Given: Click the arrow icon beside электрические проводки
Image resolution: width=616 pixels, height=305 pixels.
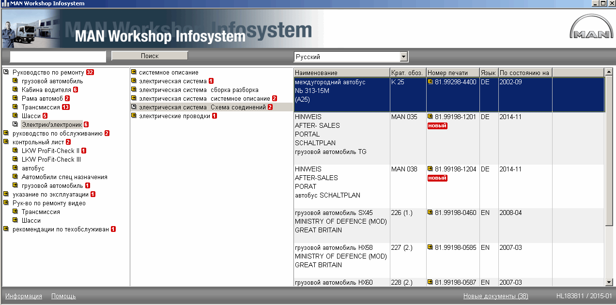Looking at the screenshot, I should (134, 116).
